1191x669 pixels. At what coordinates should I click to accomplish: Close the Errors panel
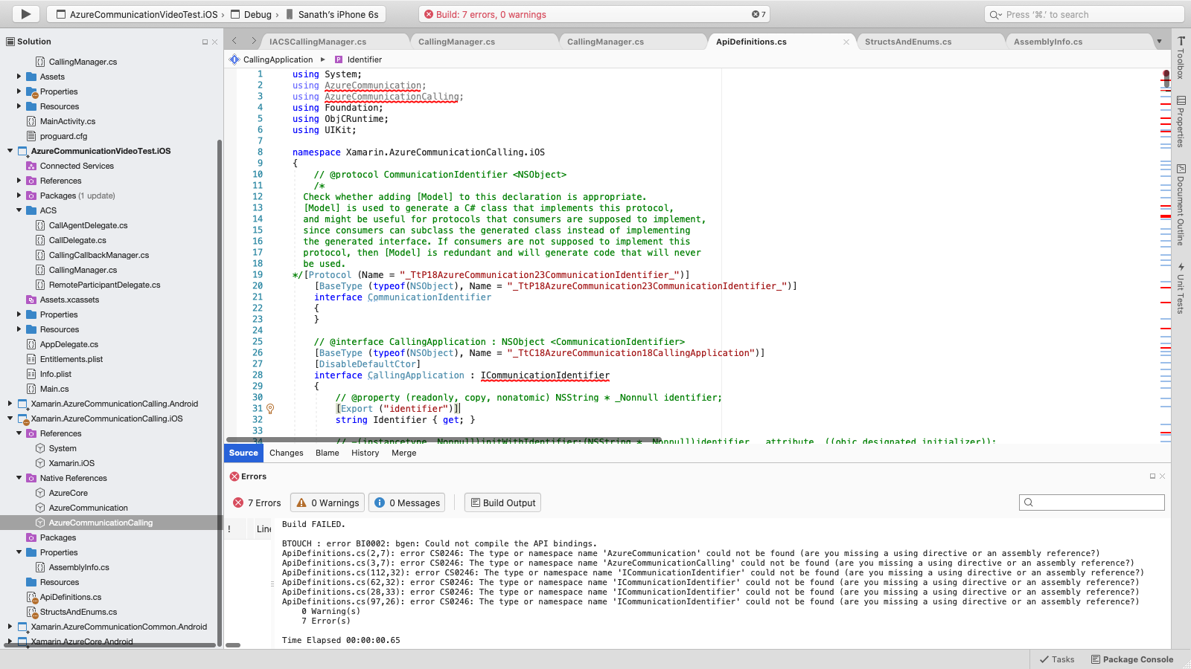coord(1163,476)
